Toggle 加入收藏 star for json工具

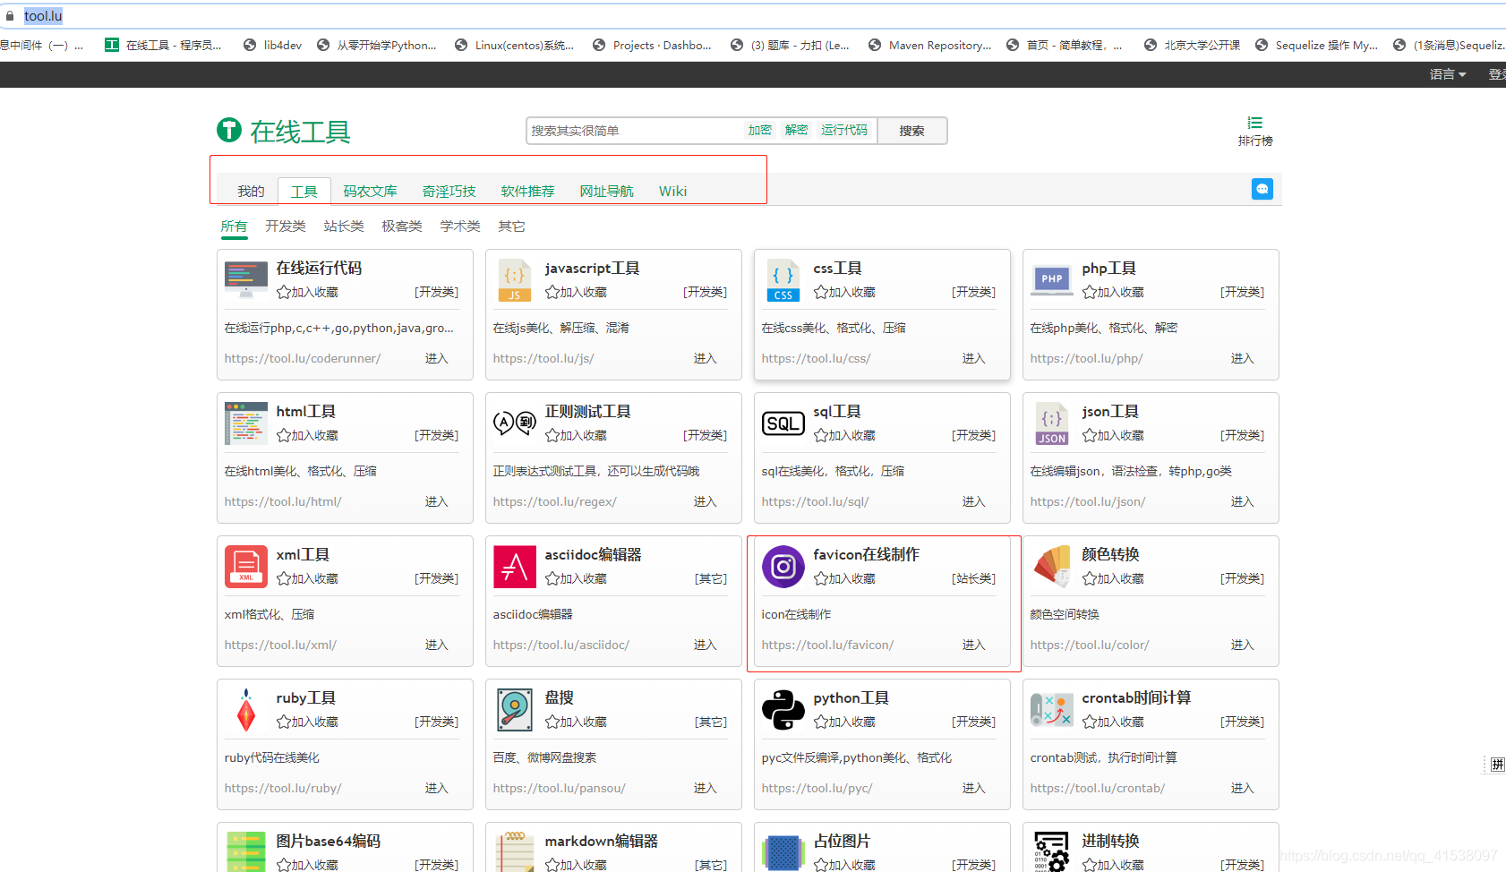click(x=1090, y=436)
